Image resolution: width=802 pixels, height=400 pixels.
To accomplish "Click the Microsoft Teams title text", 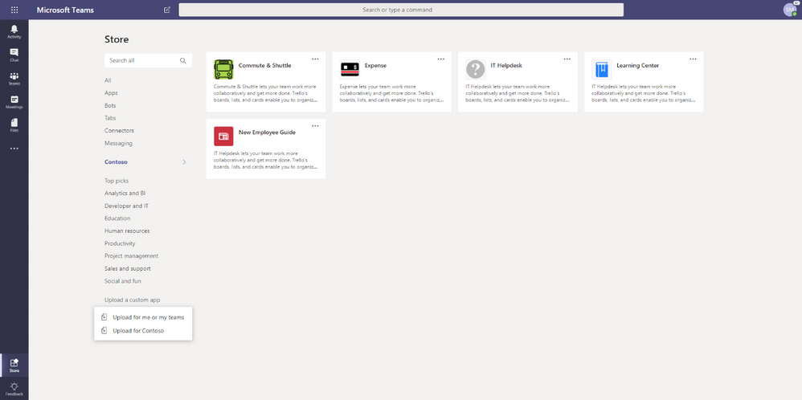I will pyautogui.click(x=65, y=10).
